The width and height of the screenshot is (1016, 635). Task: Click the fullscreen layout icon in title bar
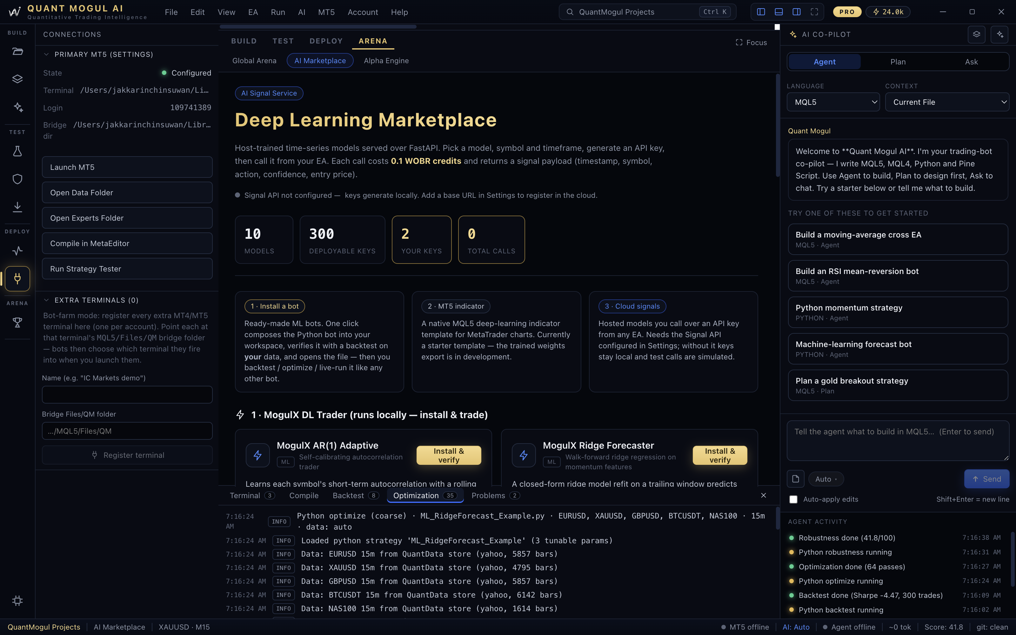tap(814, 12)
